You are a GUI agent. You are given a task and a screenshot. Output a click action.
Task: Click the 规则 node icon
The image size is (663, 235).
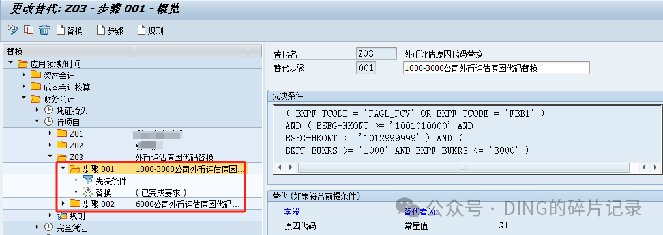click(x=62, y=215)
